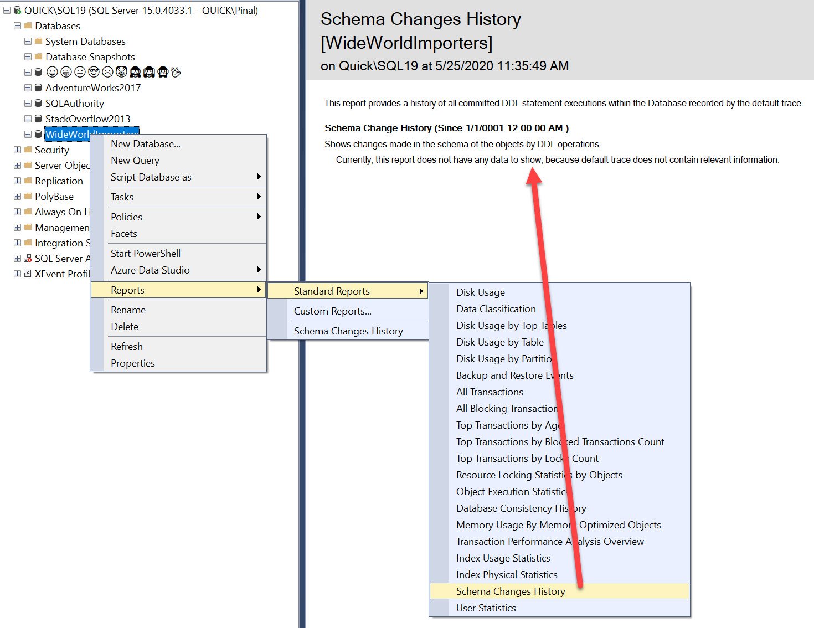Open the Tasks submenu
The width and height of the screenshot is (814, 628).
[178, 197]
